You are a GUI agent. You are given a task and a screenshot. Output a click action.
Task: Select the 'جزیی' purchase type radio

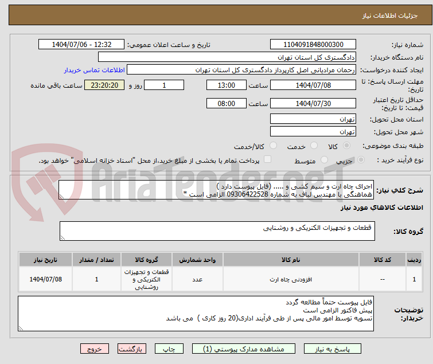[x=361, y=160]
